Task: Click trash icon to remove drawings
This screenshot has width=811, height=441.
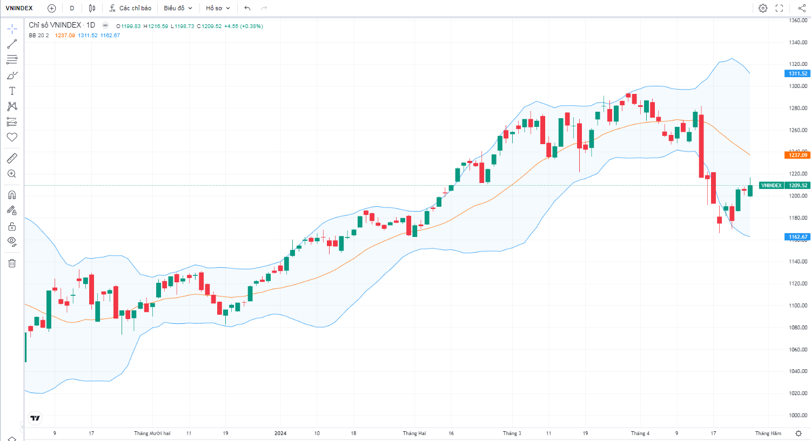Action: click(12, 263)
